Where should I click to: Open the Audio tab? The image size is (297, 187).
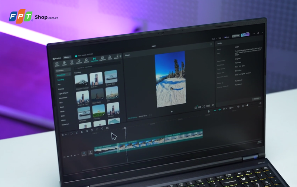pyautogui.click(x=64, y=63)
